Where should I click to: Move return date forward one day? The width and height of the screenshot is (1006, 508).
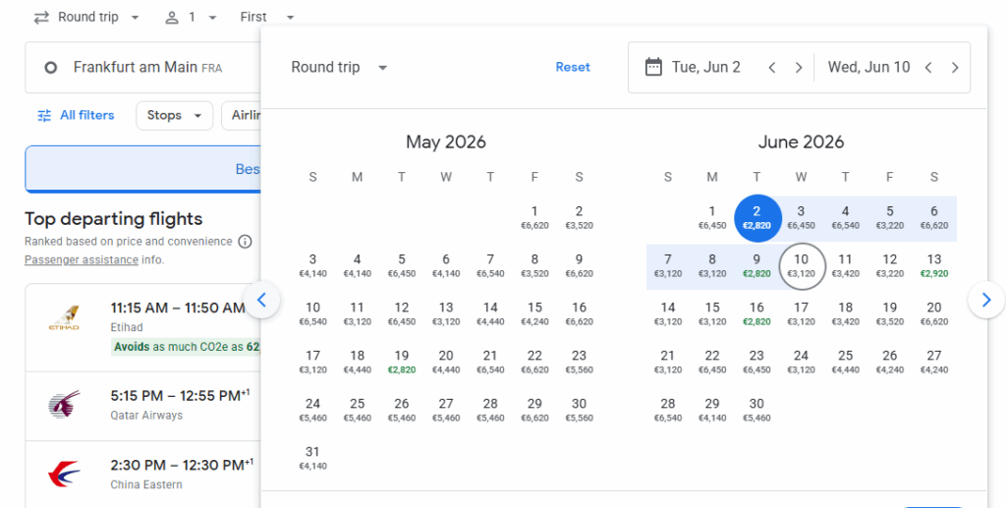[955, 68]
